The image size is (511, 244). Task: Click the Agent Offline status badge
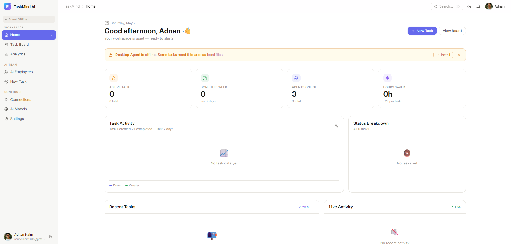tap(29, 19)
